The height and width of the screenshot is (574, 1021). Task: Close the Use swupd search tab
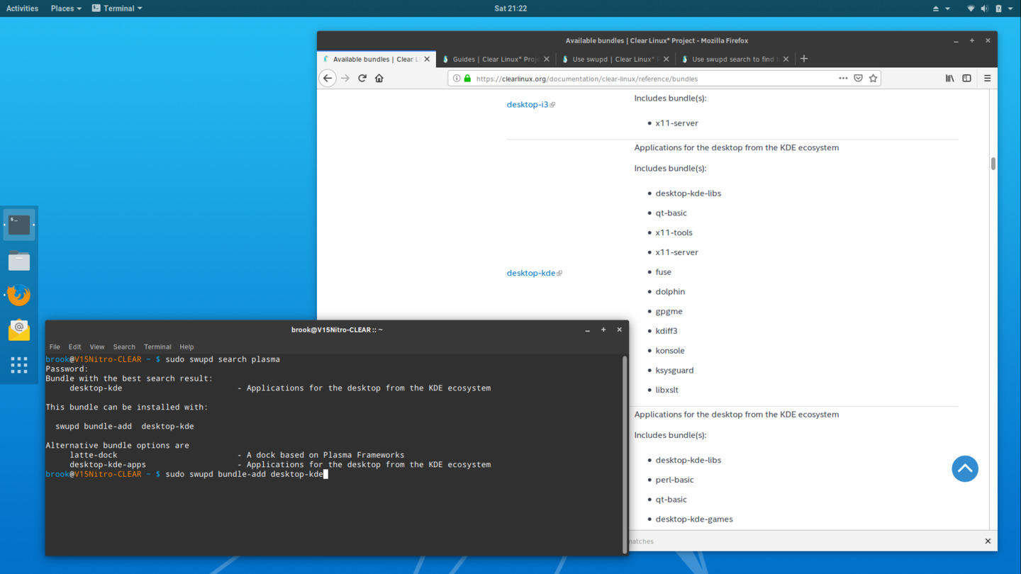tap(786, 60)
